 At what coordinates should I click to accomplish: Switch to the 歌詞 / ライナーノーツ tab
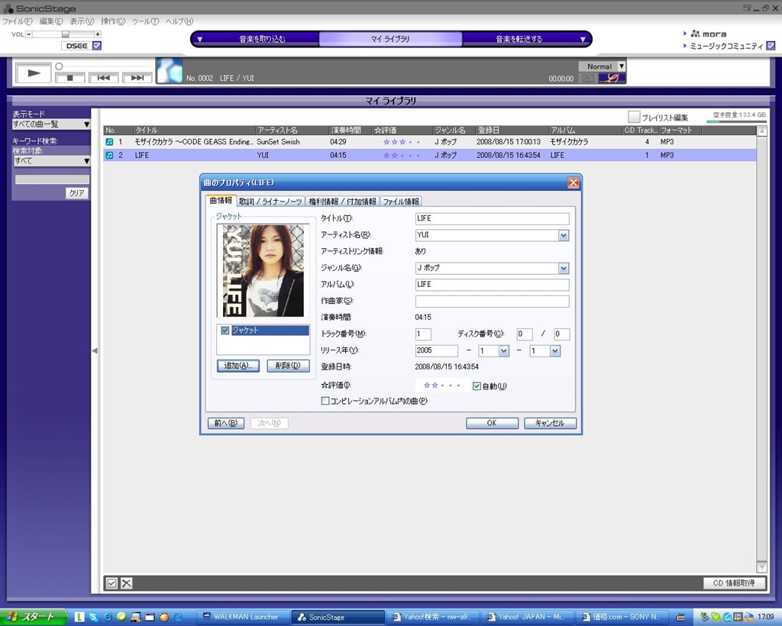[269, 202]
